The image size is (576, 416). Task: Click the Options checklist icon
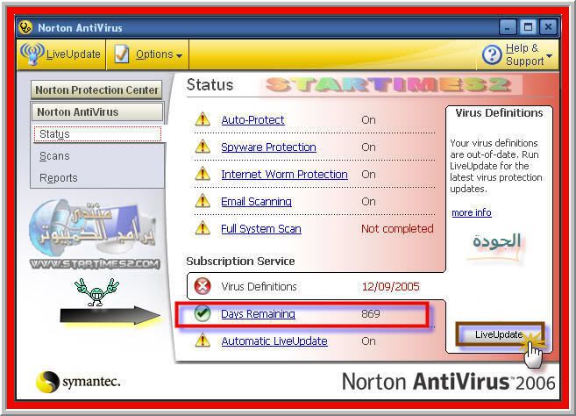pyautogui.click(x=121, y=54)
